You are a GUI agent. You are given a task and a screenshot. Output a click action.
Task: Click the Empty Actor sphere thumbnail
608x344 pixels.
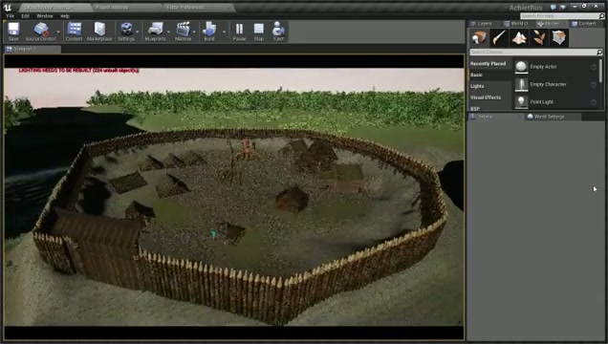521,67
